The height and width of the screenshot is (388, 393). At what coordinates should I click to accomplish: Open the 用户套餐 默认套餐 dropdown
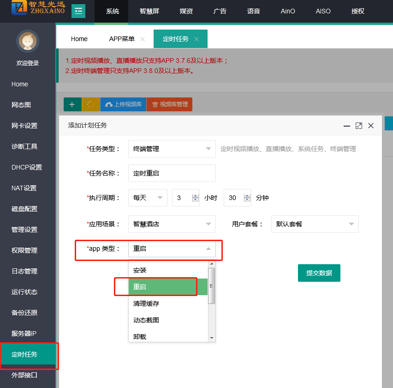(x=315, y=224)
